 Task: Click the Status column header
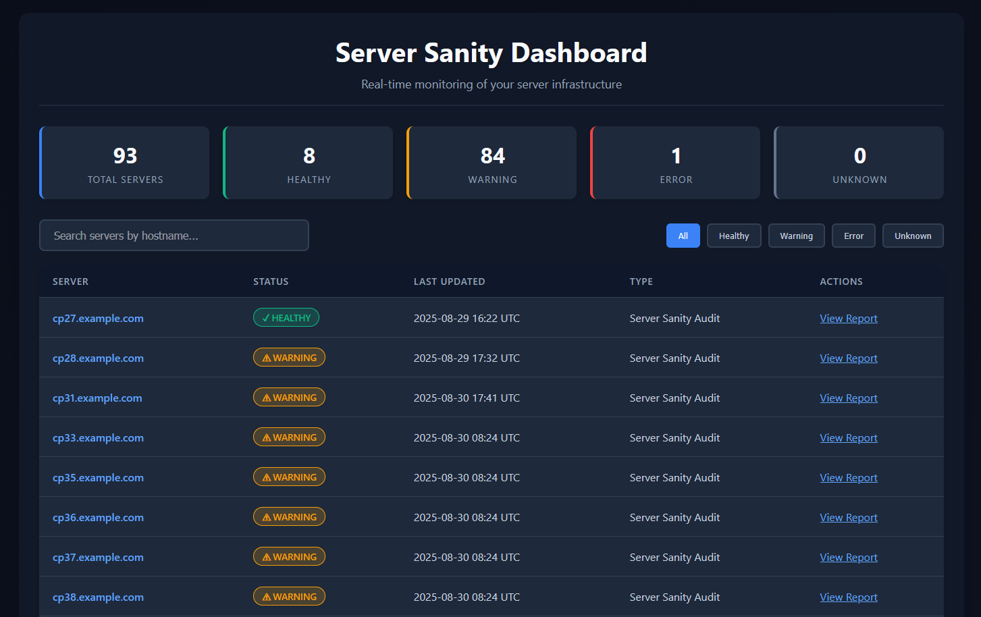pyautogui.click(x=271, y=281)
